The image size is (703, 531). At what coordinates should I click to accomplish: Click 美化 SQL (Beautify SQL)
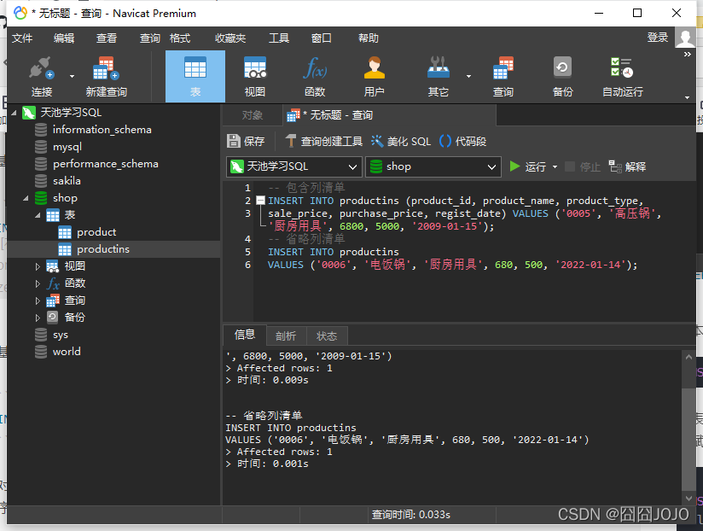[401, 141]
